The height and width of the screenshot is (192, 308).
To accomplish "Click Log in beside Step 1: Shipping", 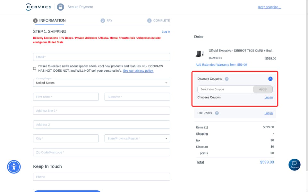I will coord(166,32).
